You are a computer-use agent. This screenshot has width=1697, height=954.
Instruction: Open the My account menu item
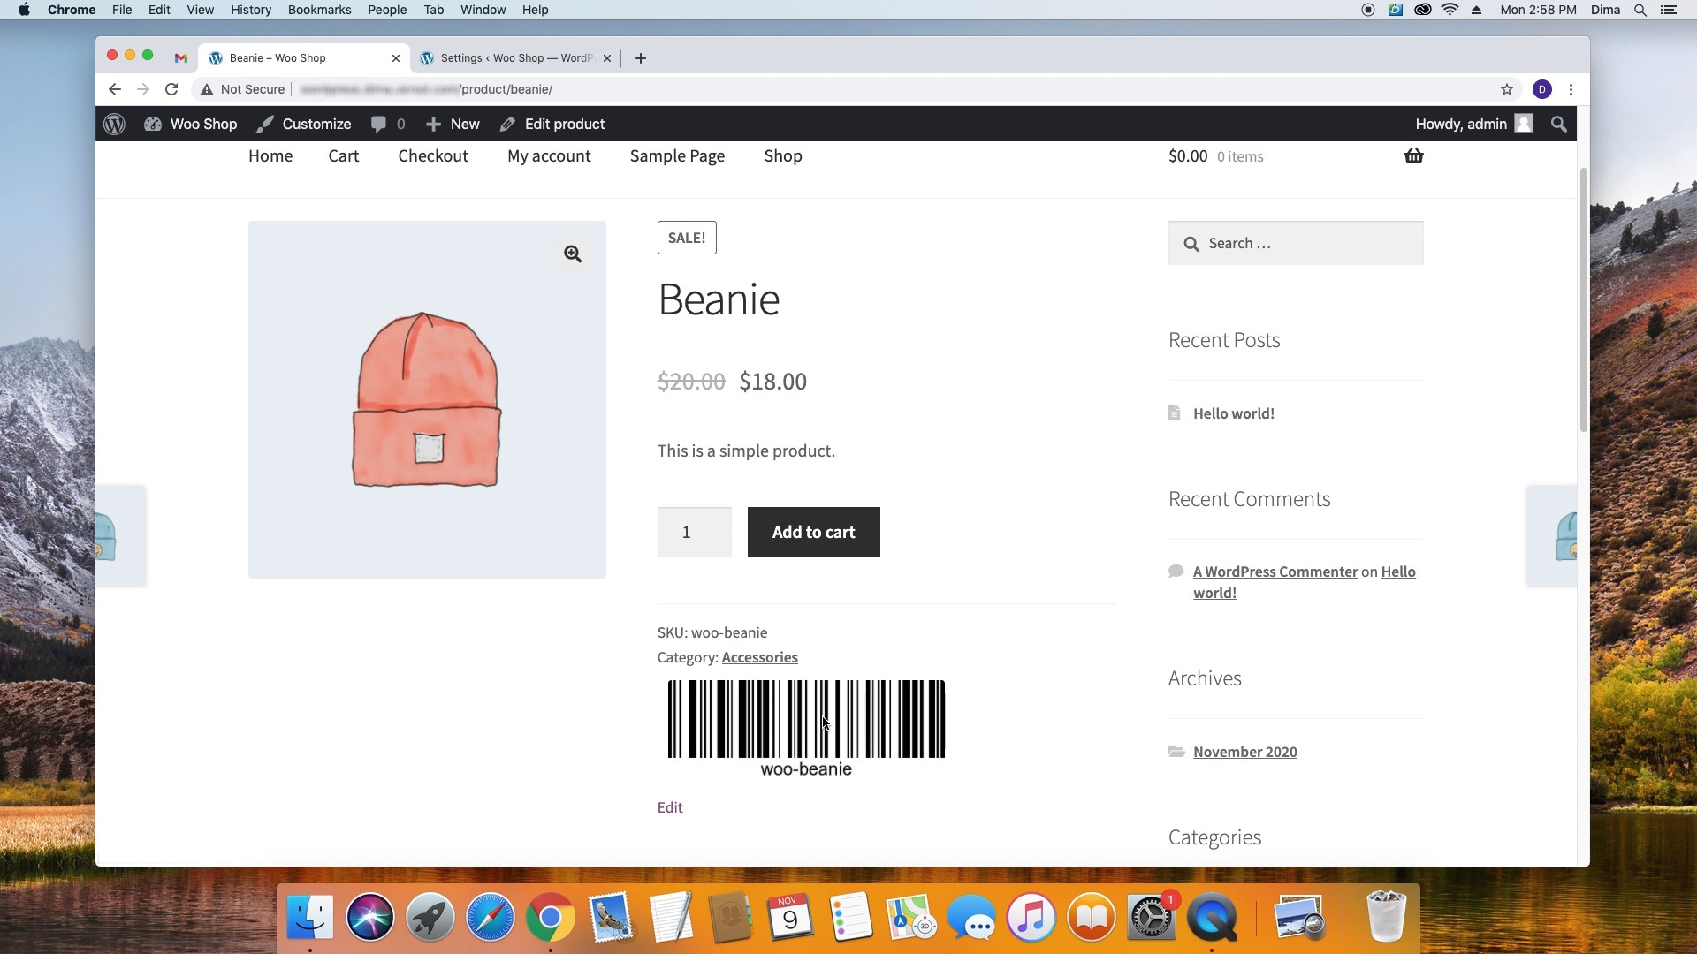549,155
